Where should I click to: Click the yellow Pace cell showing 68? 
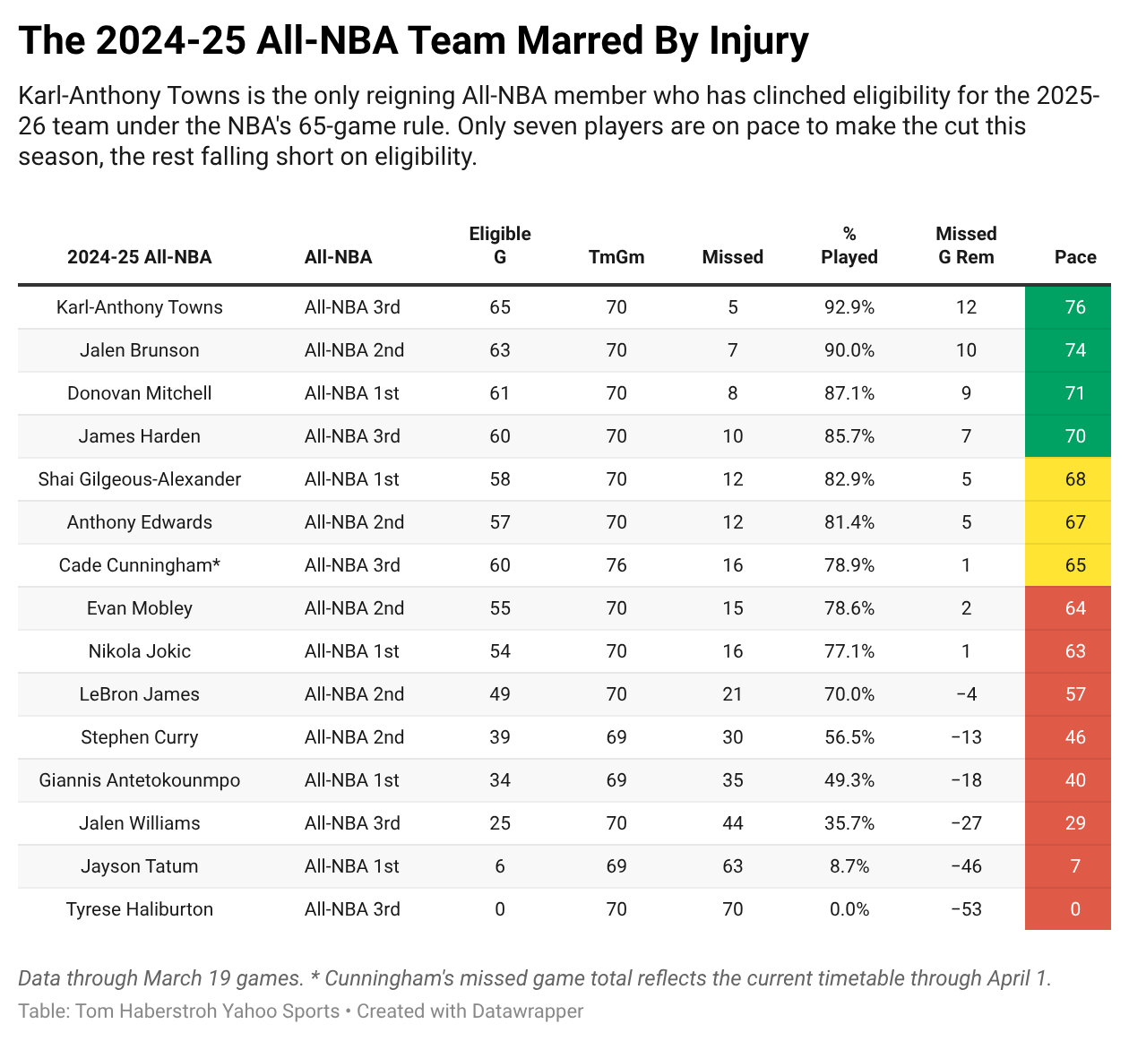(x=1075, y=479)
